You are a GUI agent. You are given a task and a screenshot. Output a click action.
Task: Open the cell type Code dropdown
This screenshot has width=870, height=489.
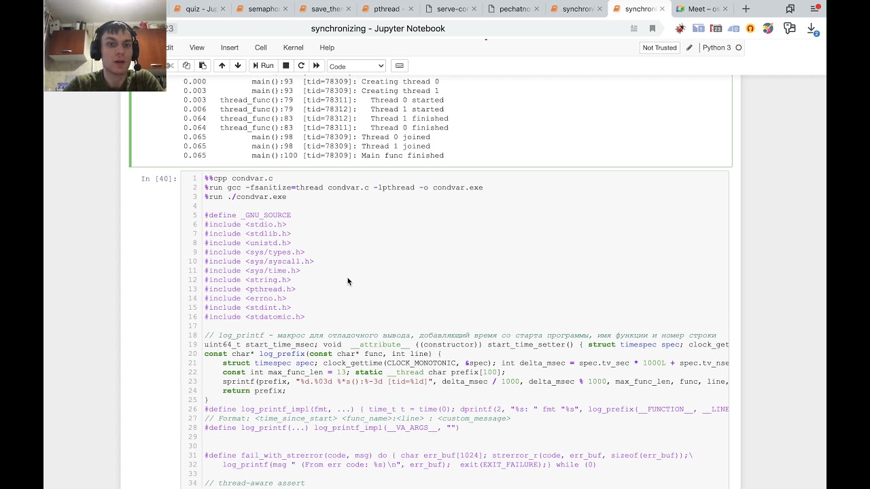pos(356,66)
